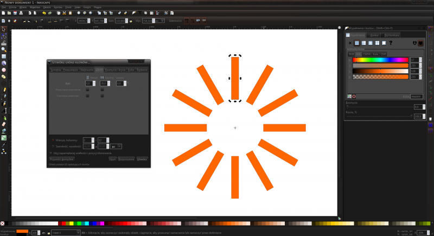Open the Text tool dialog icon
Viewport: 434px width, 236px height.
[140, 12]
